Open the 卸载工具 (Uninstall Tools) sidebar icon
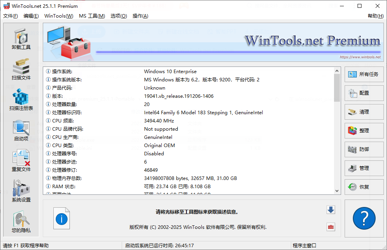Screen dimensions: 387x250 20,38
